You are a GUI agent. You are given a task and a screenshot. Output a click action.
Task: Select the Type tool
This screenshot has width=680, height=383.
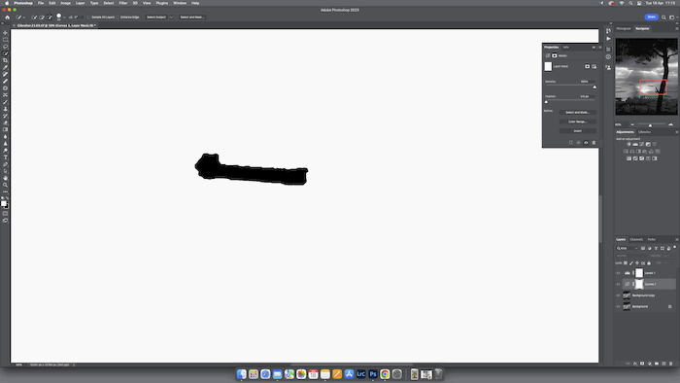(x=5, y=157)
